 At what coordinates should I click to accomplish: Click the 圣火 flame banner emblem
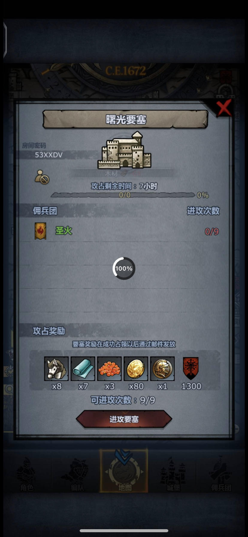(40, 231)
